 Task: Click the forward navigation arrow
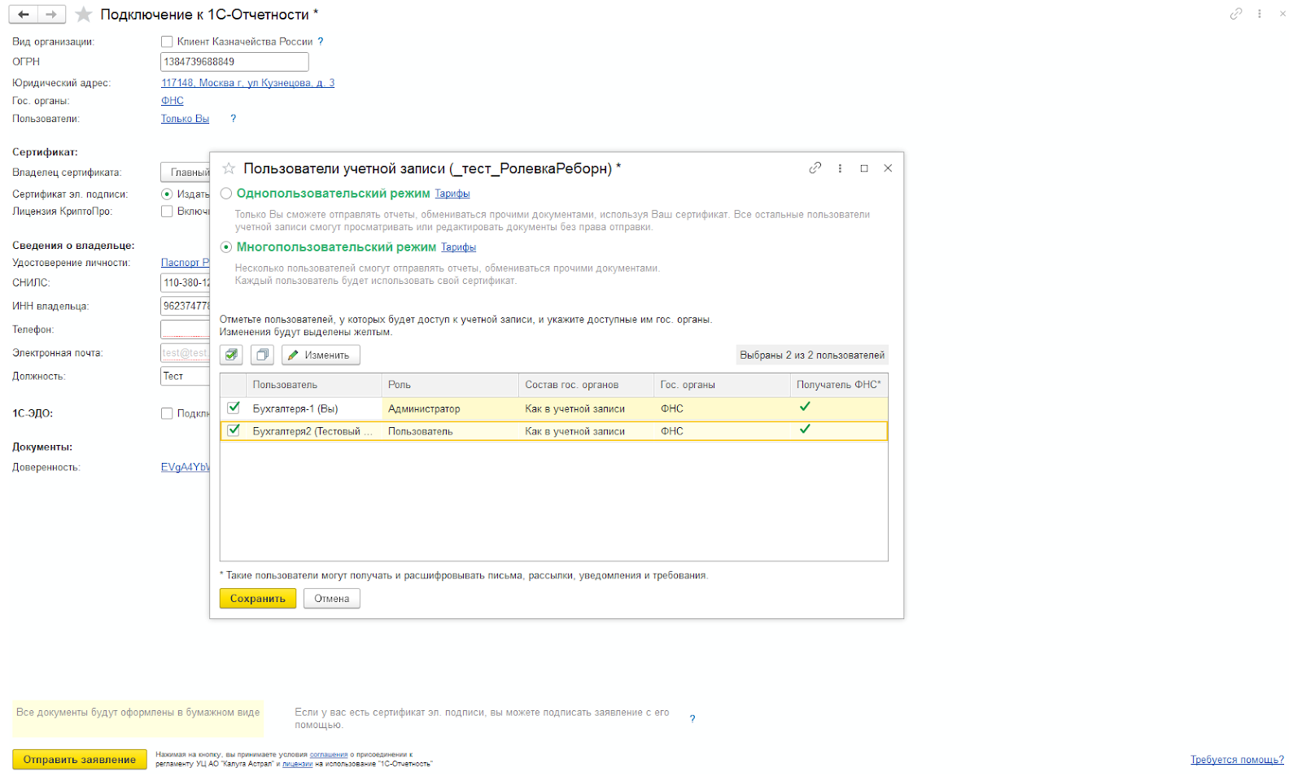click(51, 15)
